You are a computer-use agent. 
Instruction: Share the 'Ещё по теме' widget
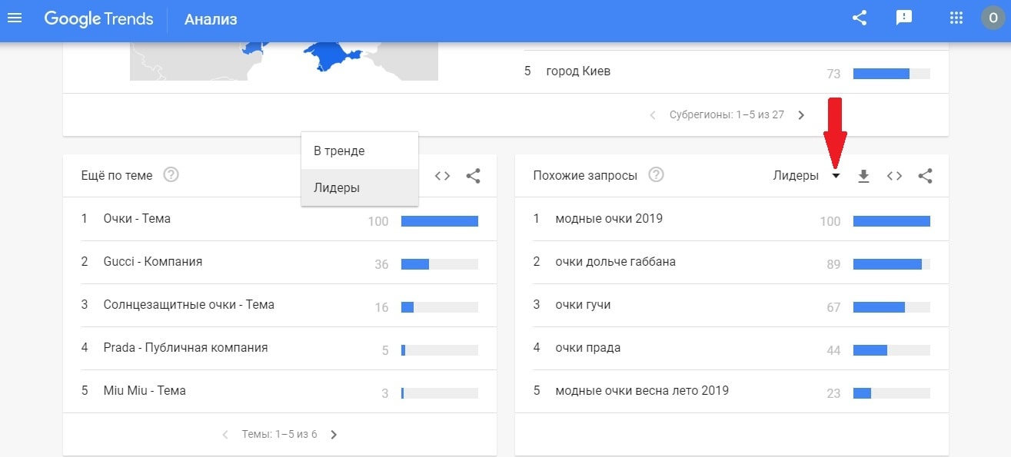pos(474,176)
